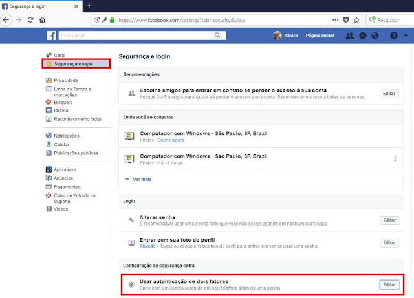Click the Vídeos film strip icon
This screenshot has height=298, width=414.
pyautogui.click(x=49, y=209)
